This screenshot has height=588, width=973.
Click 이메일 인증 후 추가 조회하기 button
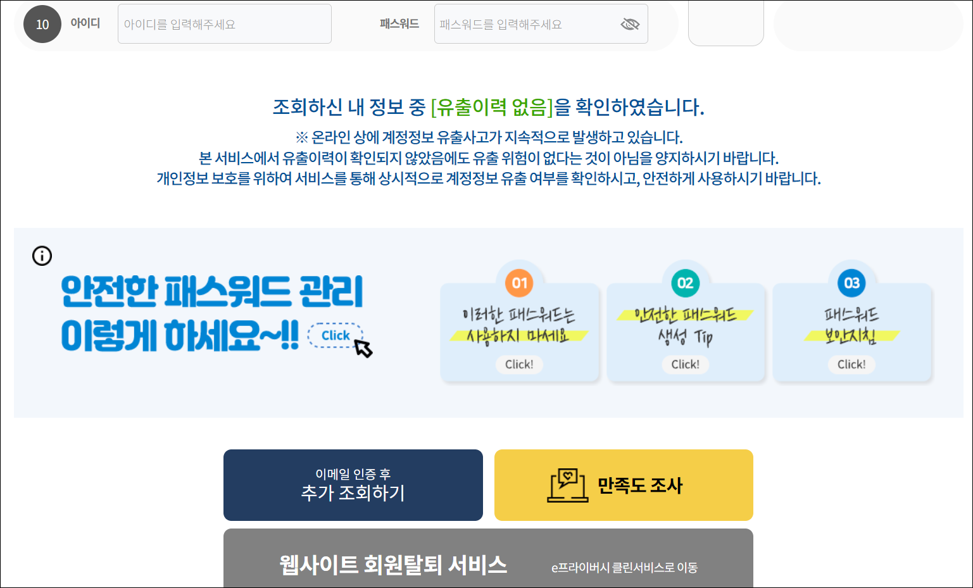point(353,485)
